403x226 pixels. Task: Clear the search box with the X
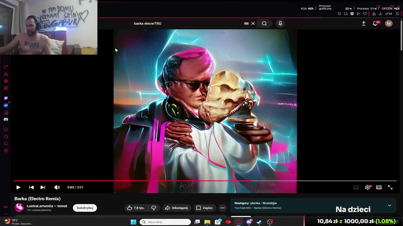(x=253, y=24)
